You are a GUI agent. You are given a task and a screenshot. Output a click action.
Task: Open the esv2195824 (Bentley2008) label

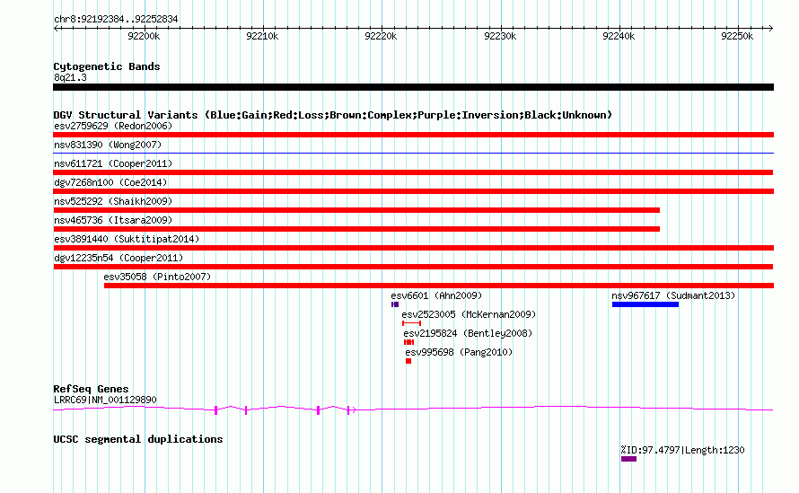coord(468,333)
